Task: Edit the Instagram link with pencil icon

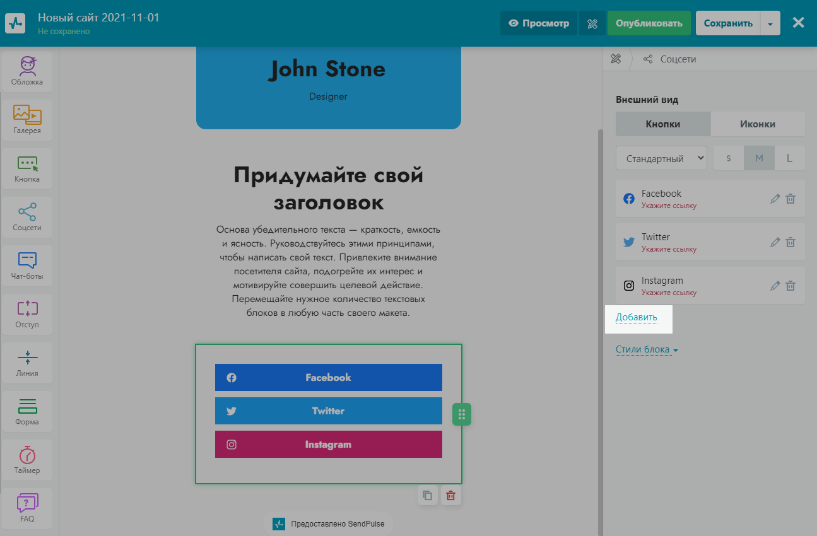Action: pyautogui.click(x=775, y=286)
